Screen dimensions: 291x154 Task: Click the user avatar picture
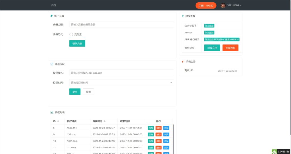click(223, 5)
